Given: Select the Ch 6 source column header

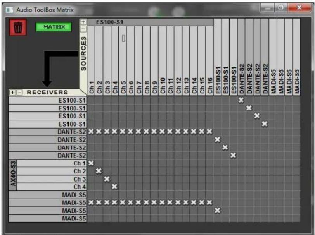Looking at the screenshot, I should pos(130,60).
